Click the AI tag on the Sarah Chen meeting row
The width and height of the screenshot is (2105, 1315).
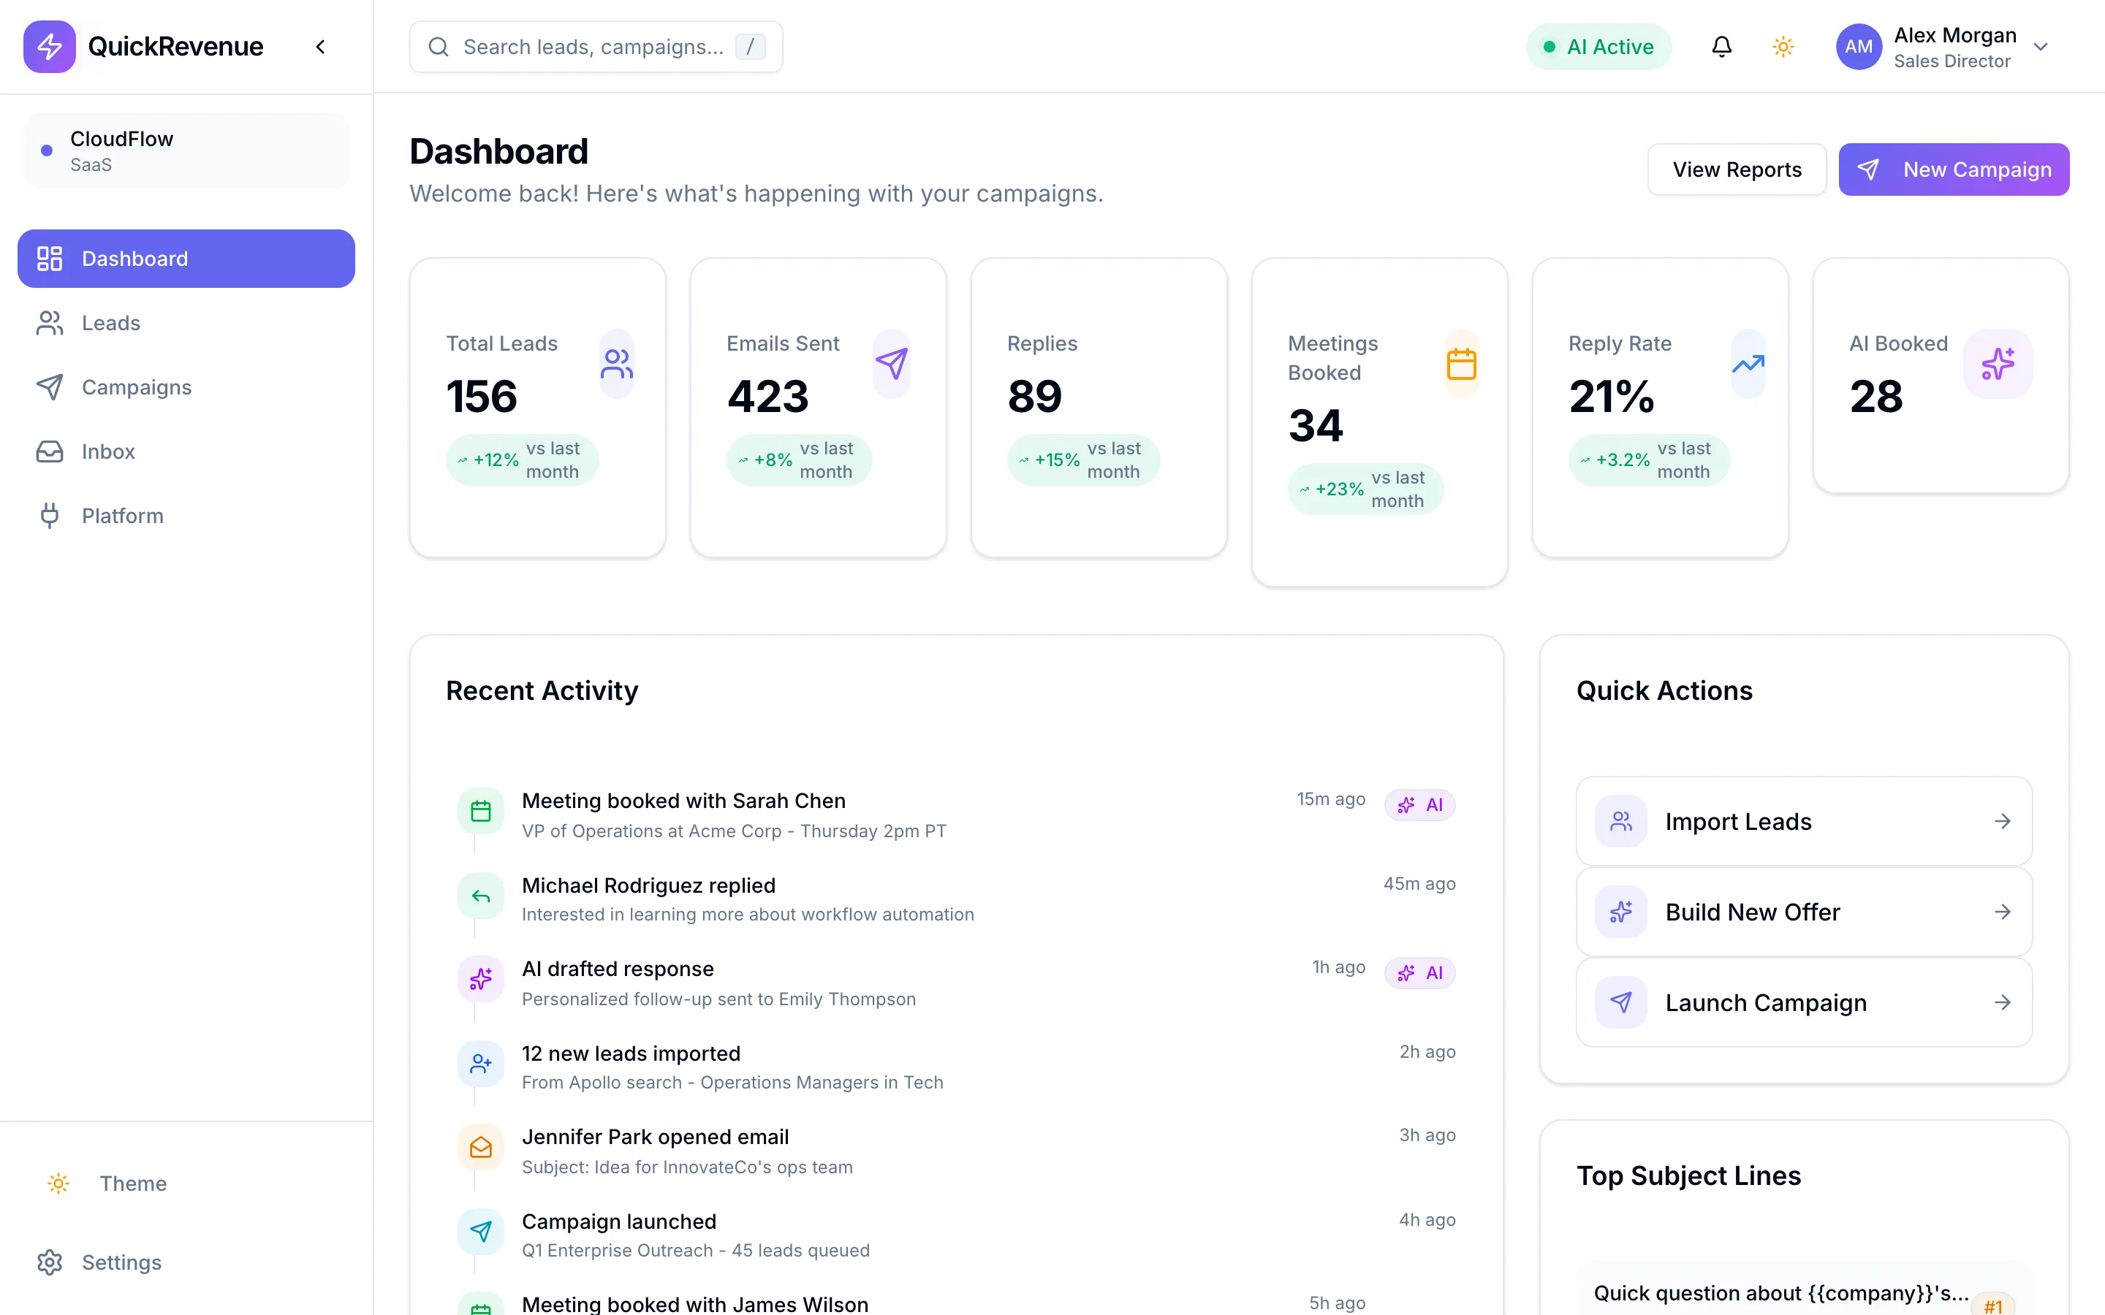[1419, 804]
